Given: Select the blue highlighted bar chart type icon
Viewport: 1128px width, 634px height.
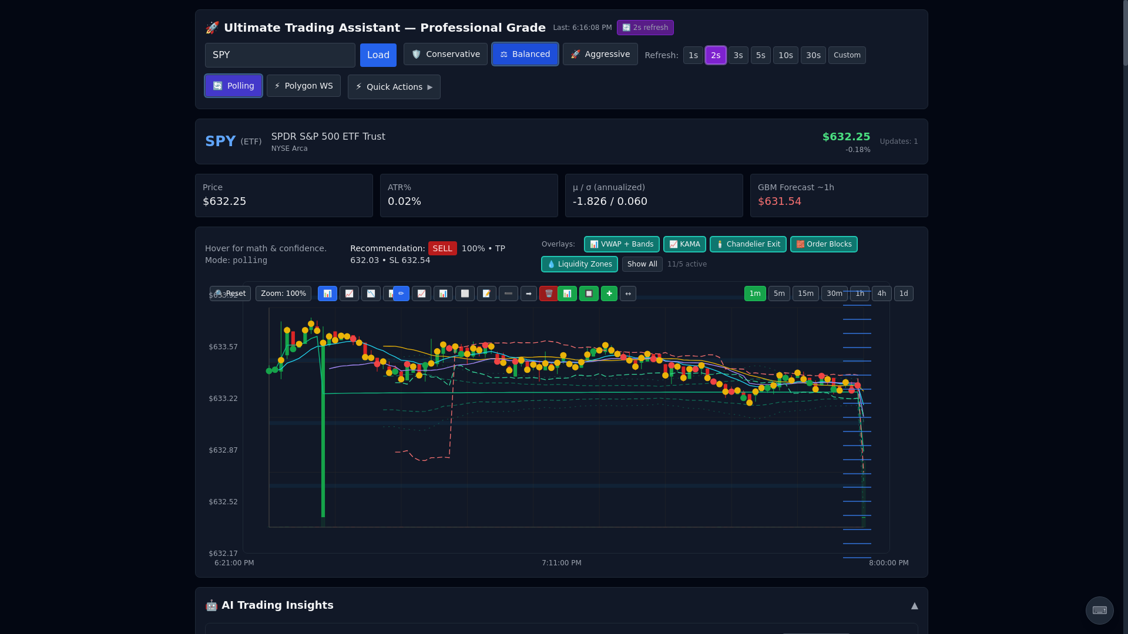Looking at the screenshot, I should [x=327, y=294].
